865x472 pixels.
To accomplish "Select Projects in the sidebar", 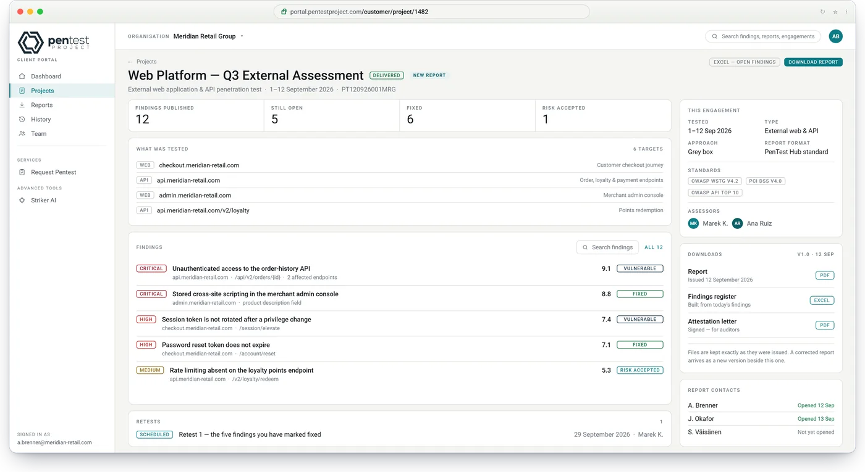I will tap(62, 91).
